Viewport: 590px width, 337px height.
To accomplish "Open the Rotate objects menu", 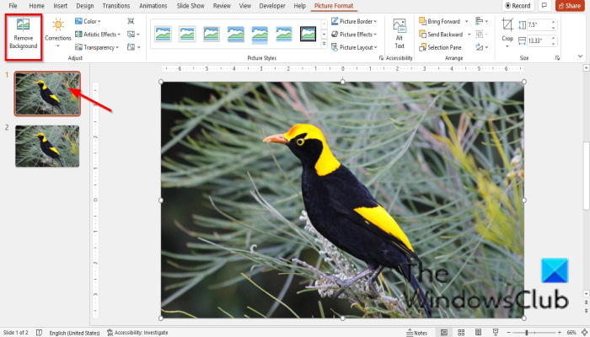I will pyautogui.click(x=481, y=47).
